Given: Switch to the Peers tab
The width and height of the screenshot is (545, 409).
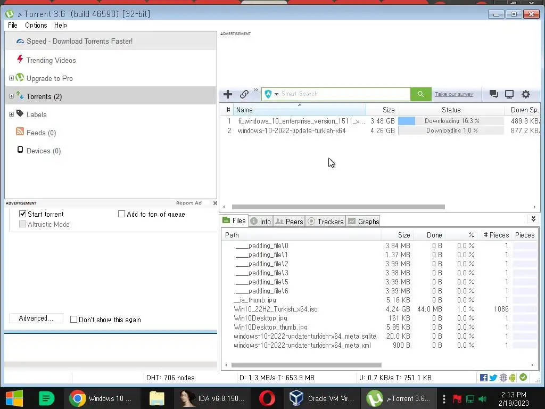Looking at the screenshot, I should (289, 222).
